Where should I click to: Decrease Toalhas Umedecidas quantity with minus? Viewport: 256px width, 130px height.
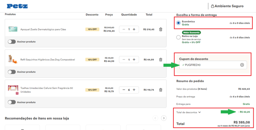(124, 90)
